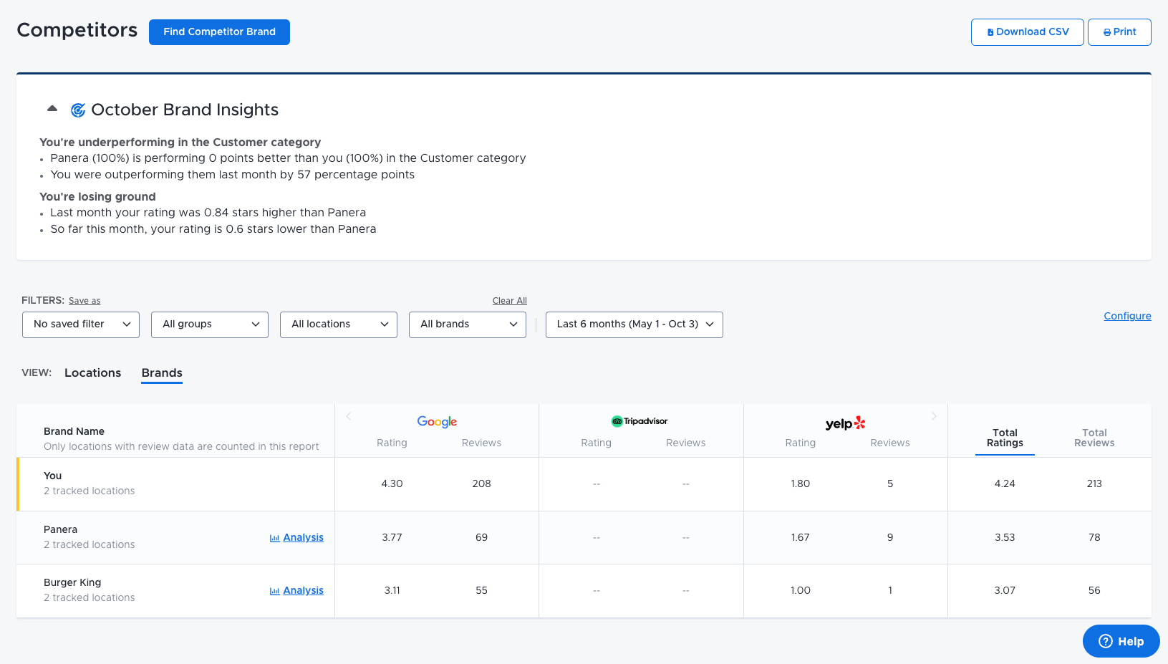
Task: Click Burger King's Google reviews count 55
Action: pyautogui.click(x=481, y=590)
